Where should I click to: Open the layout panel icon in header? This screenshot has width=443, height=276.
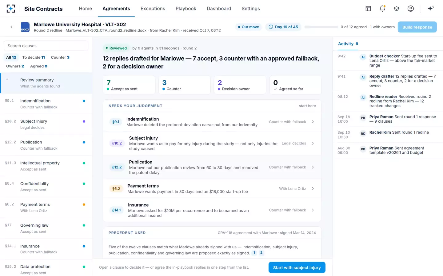[x=368, y=9]
